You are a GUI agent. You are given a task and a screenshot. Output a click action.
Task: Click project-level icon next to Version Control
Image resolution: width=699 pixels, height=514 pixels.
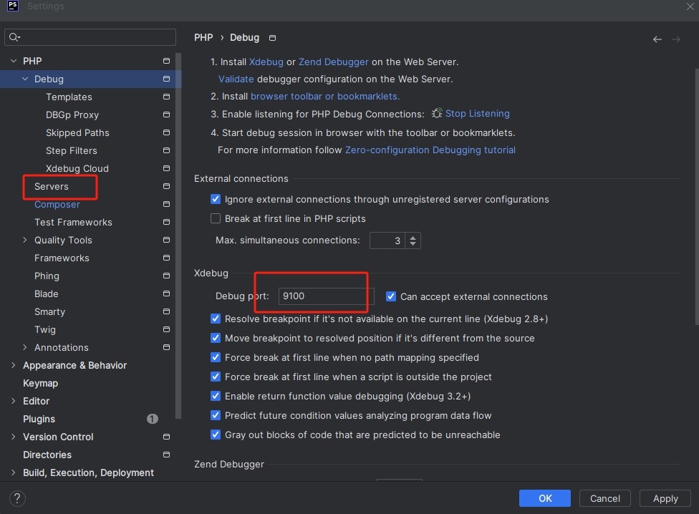166,437
